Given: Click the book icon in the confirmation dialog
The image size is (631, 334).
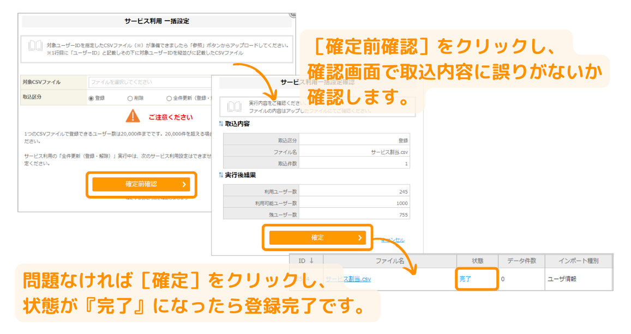Looking at the screenshot, I should tap(235, 106).
